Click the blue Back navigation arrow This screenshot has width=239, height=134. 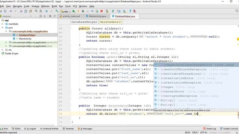click(46, 11)
